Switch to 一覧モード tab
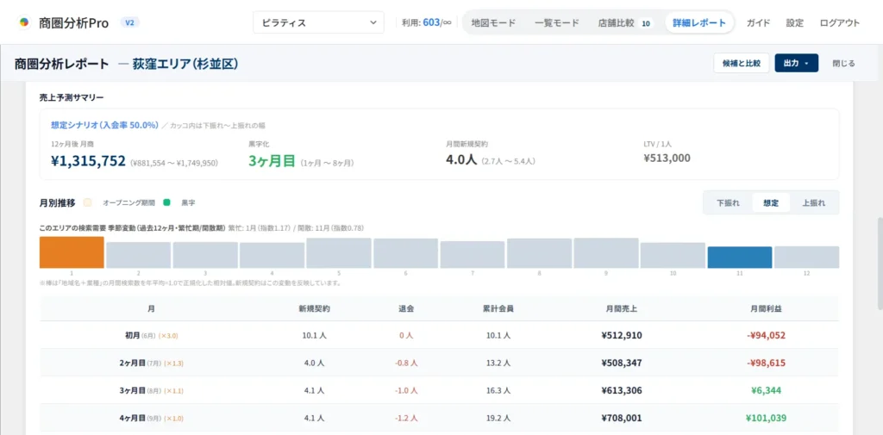This screenshot has width=883, height=435. point(556,23)
